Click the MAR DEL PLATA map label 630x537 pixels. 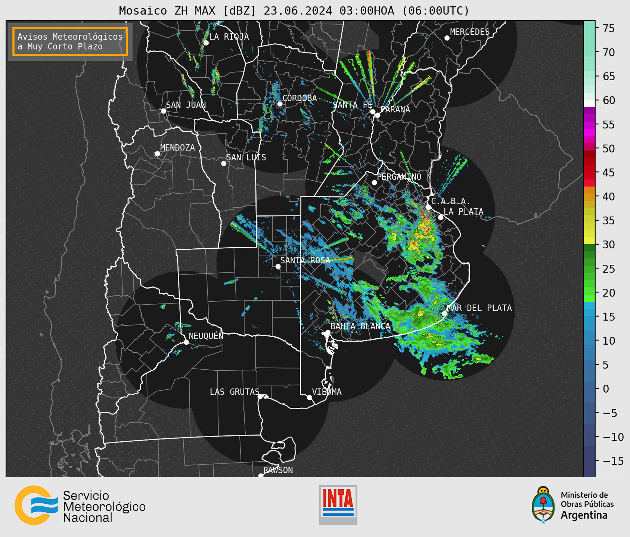[x=479, y=308]
